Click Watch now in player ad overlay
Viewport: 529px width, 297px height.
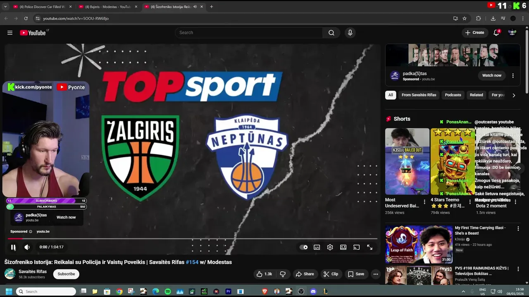click(x=66, y=217)
